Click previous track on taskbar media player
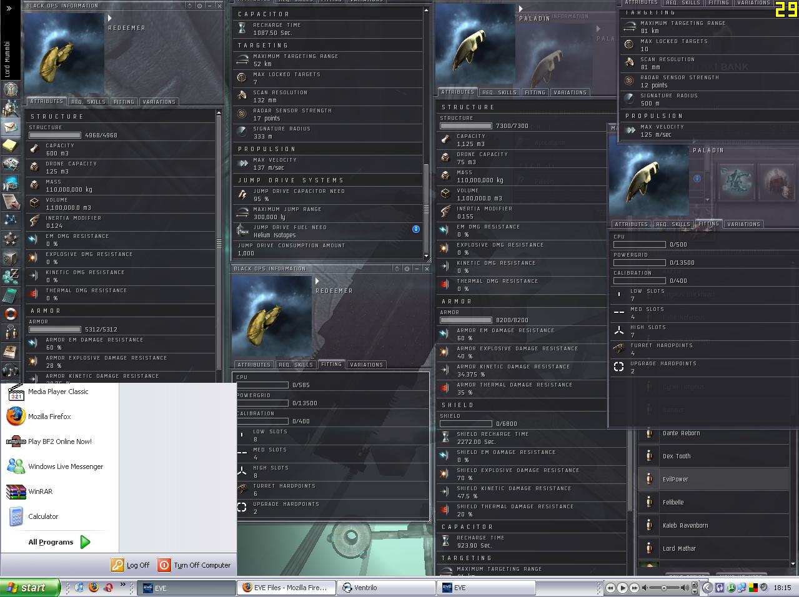 [x=611, y=588]
